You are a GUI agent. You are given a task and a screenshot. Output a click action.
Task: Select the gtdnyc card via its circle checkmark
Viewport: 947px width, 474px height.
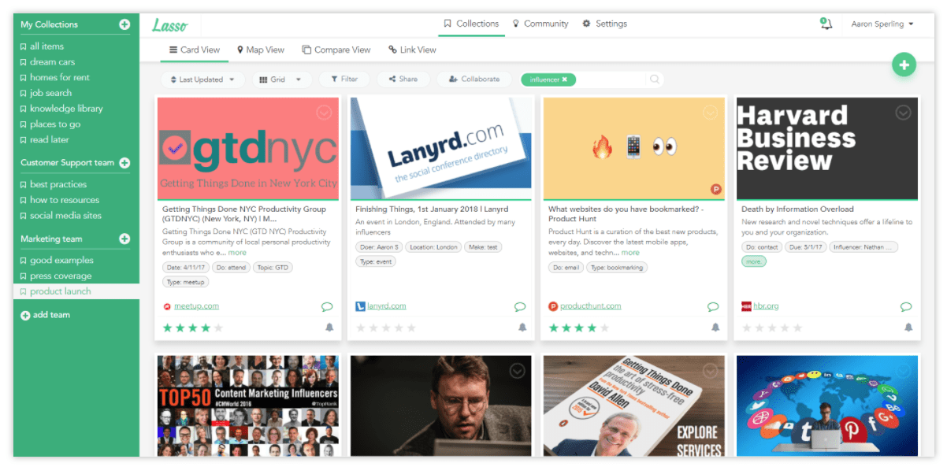pos(323,113)
